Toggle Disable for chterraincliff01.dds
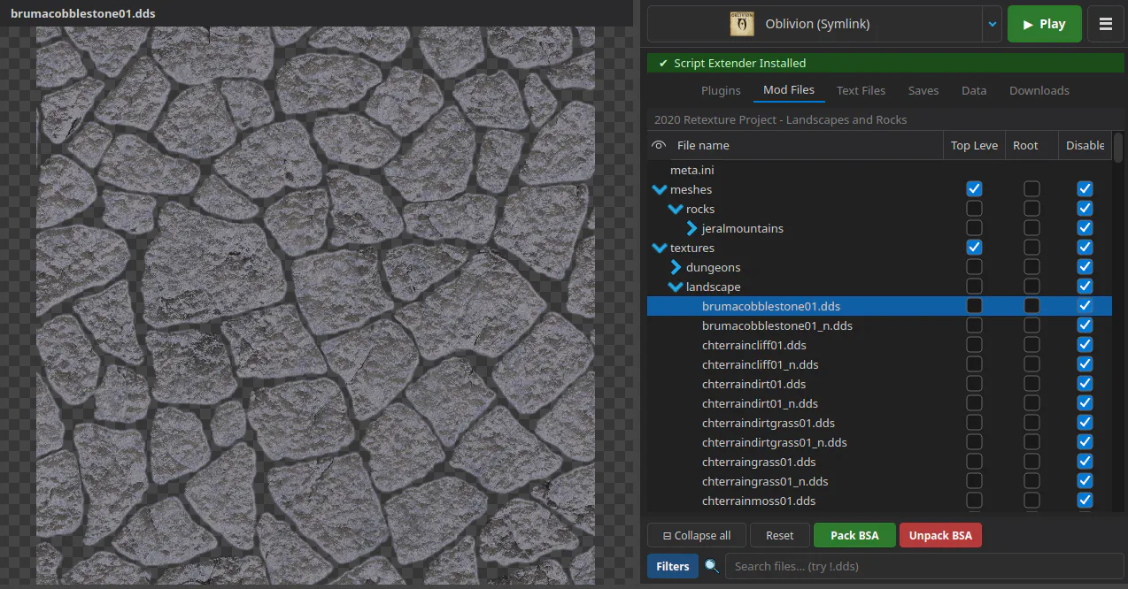This screenshot has width=1128, height=589. coord(1085,345)
